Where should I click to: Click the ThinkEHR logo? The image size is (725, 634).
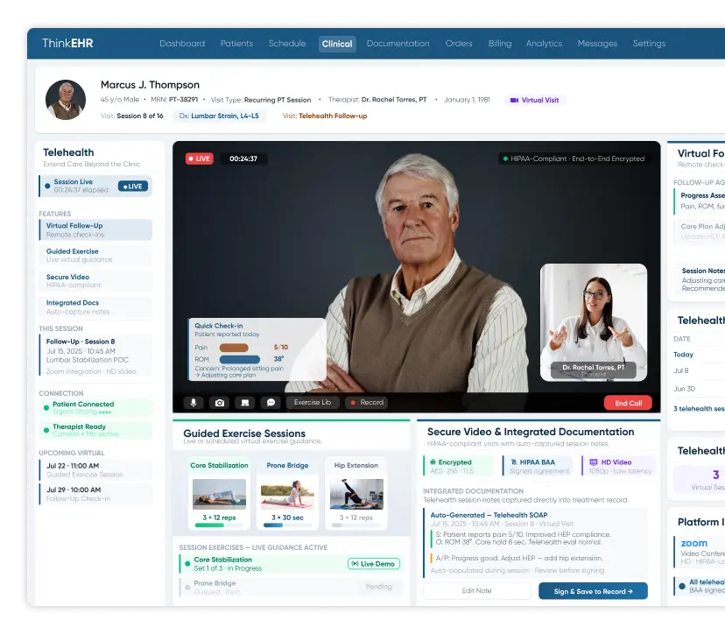pyautogui.click(x=67, y=44)
